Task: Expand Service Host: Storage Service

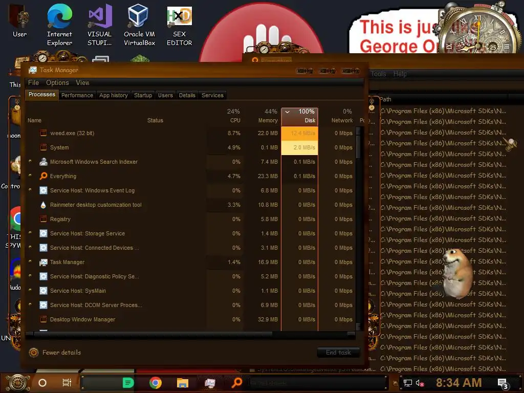Action: point(30,233)
